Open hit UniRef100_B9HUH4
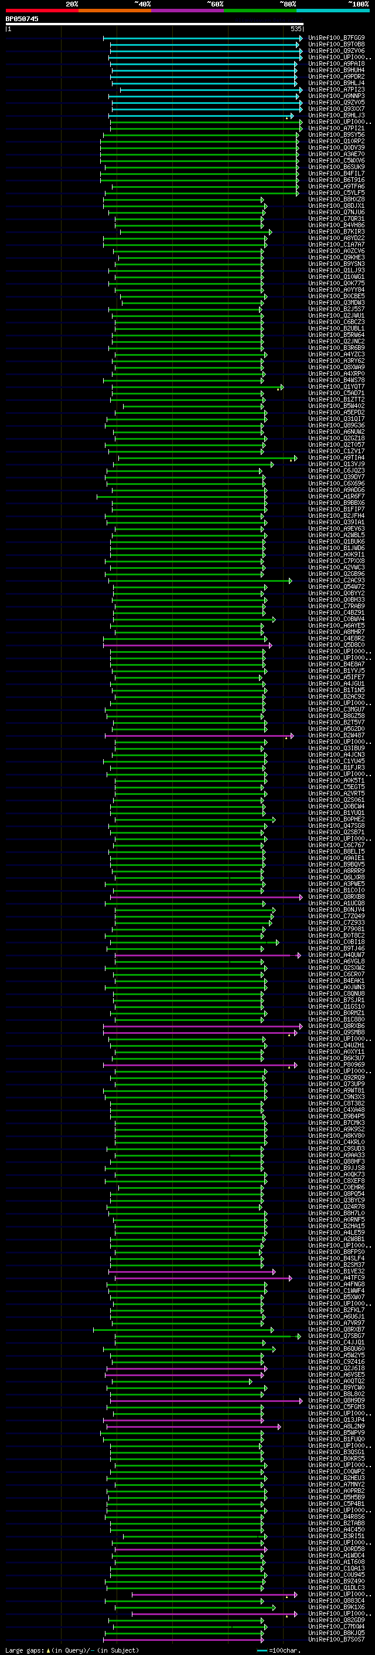The image size is (375, 1655). (x=336, y=70)
